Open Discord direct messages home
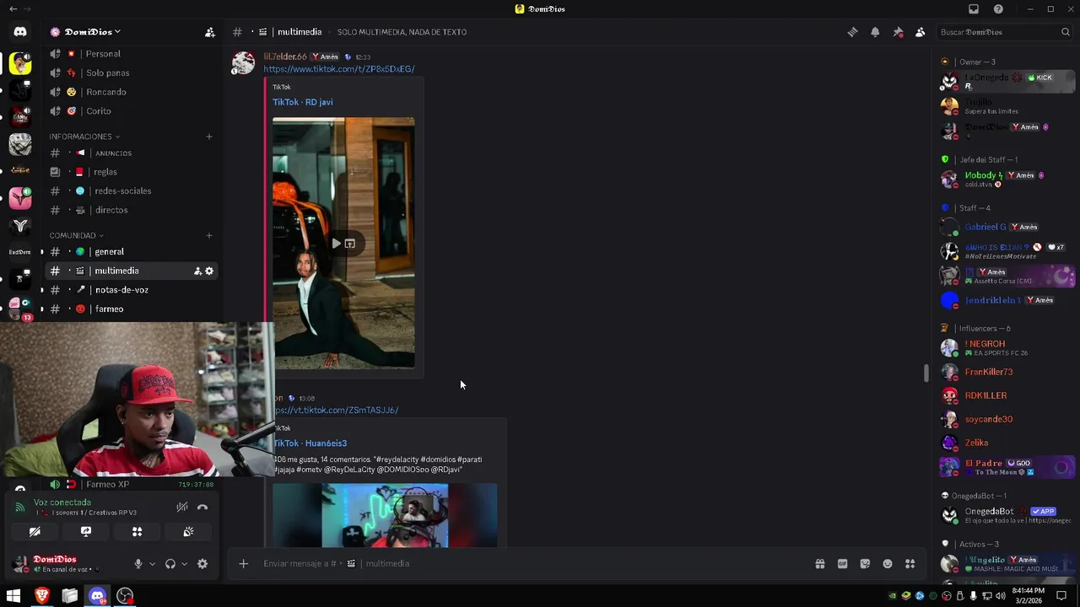This screenshot has width=1080, height=607. click(20, 32)
